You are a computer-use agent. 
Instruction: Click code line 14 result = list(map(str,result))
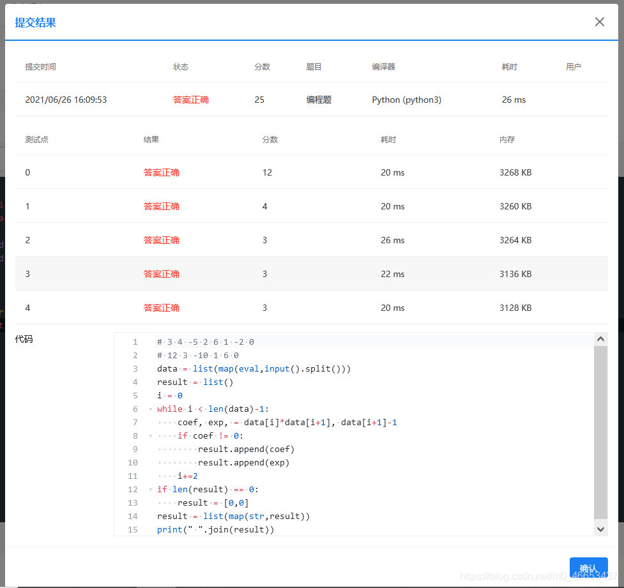pos(233,516)
